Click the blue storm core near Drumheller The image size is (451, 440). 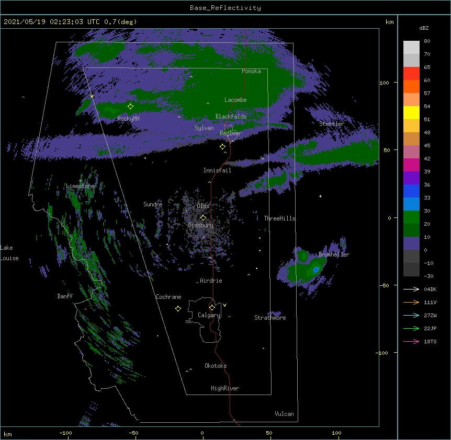[316, 270]
